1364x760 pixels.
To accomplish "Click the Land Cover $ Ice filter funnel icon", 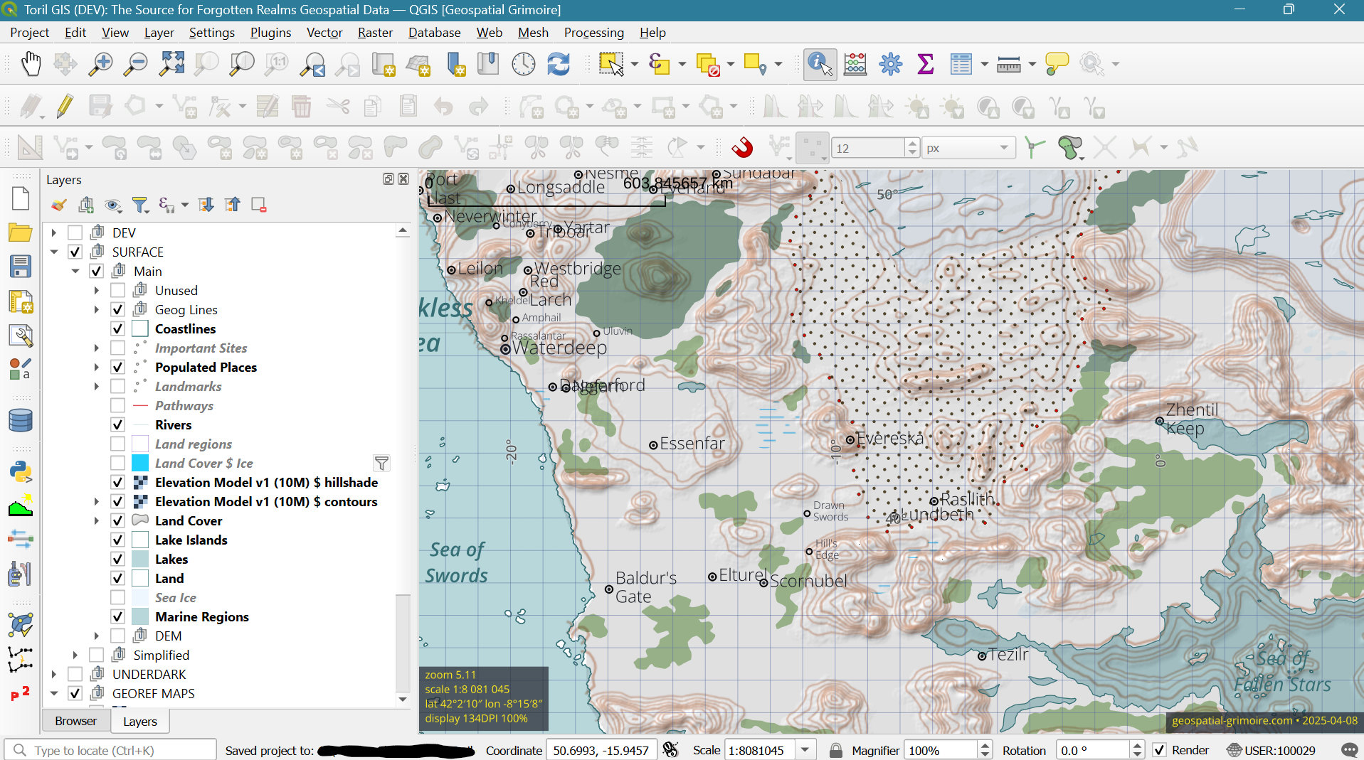I will click(381, 464).
